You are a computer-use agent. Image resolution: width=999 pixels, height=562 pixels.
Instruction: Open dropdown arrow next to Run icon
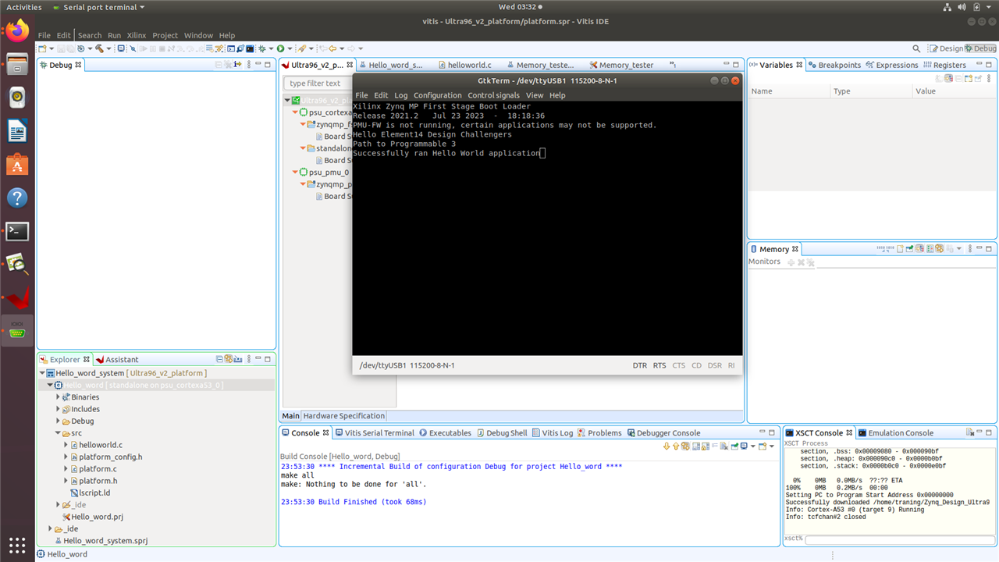(x=290, y=48)
